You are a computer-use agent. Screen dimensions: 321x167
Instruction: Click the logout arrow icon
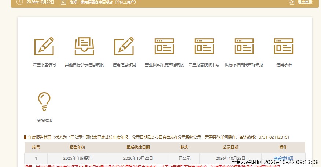tap(291, 2)
